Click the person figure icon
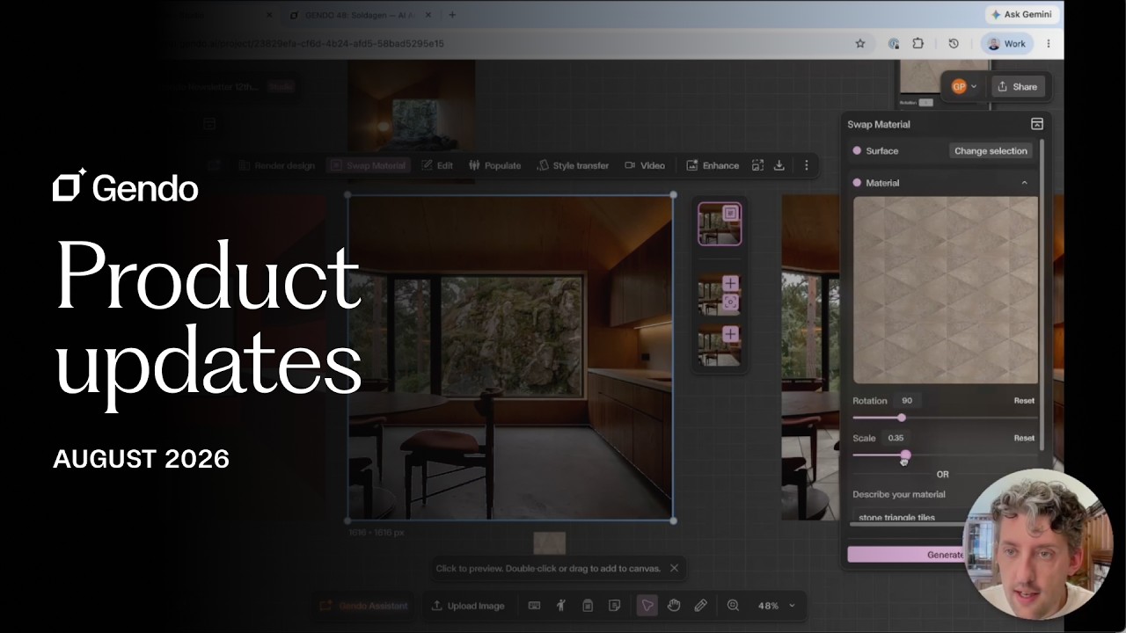The width and height of the screenshot is (1126, 633). [561, 606]
